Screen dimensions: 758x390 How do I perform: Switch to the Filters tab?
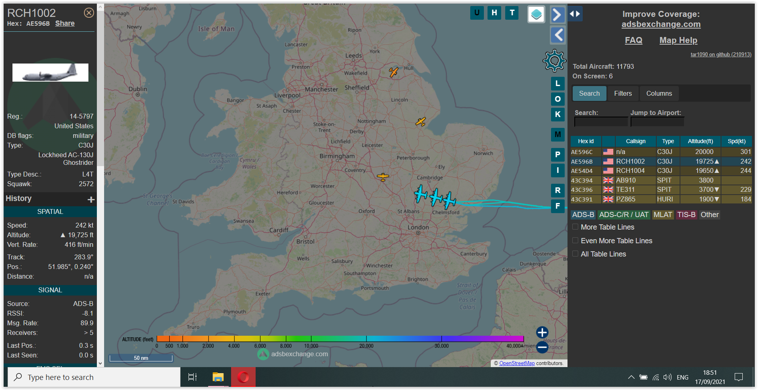click(x=623, y=93)
